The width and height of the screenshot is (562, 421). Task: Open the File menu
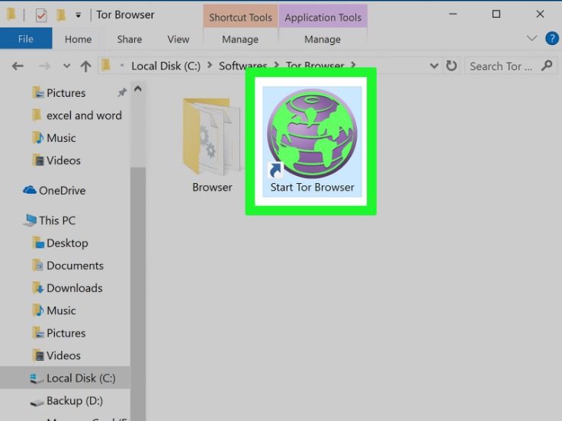coord(26,39)
